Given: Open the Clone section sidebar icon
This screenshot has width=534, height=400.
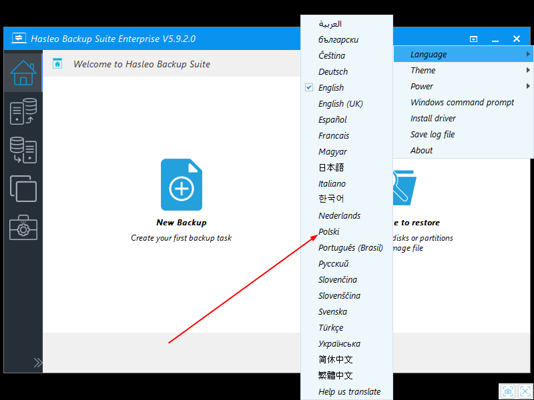Looking at the screenshot, I should tap(23, 189).
